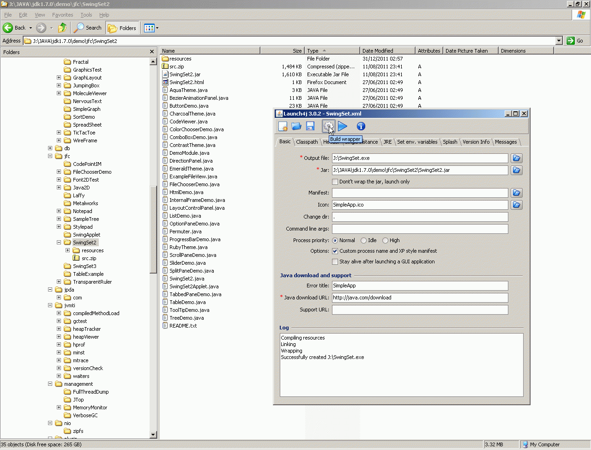The image size is (591, 450).
Task: Click the Explorer Forward arrow
Action: [x=41, y=28]
